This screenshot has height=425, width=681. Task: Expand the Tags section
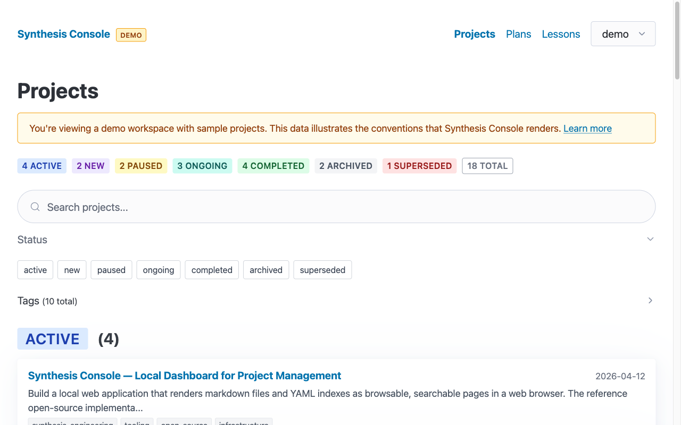click(x=650, y=301)
